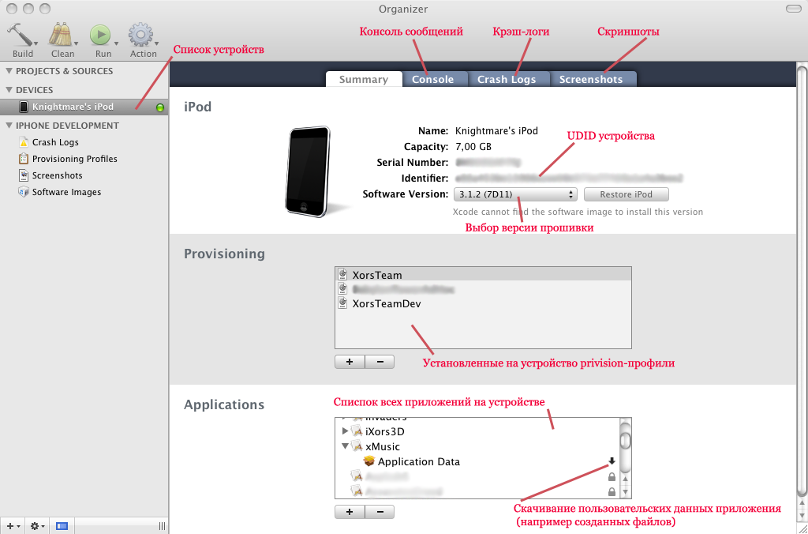Image resolution: width=808 pixels, height=534 pixels.
Task: Collapse the IPHONE DEVELOPMENT section
Action: 9,126
